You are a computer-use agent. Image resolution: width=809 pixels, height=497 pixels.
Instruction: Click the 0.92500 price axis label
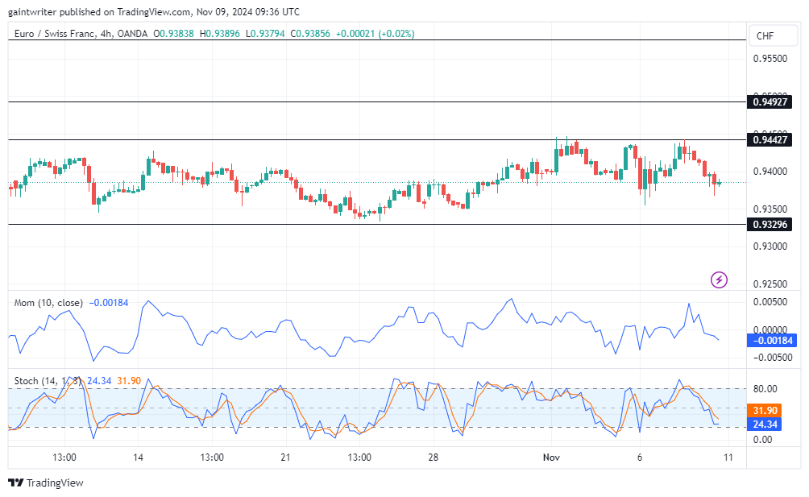770,284
